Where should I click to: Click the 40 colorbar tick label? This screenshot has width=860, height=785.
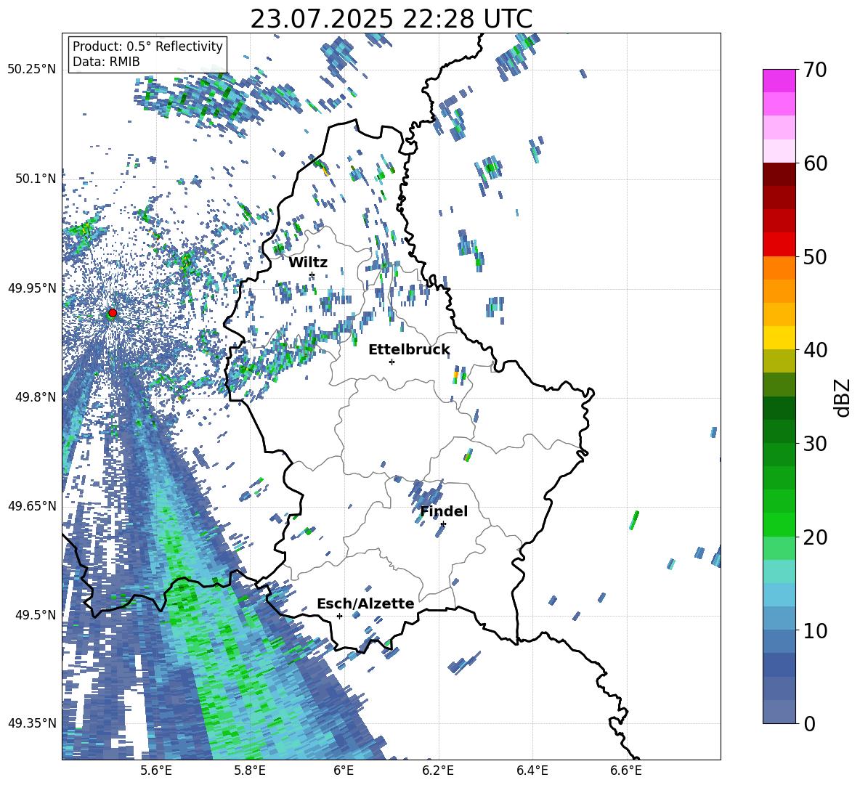815,350
